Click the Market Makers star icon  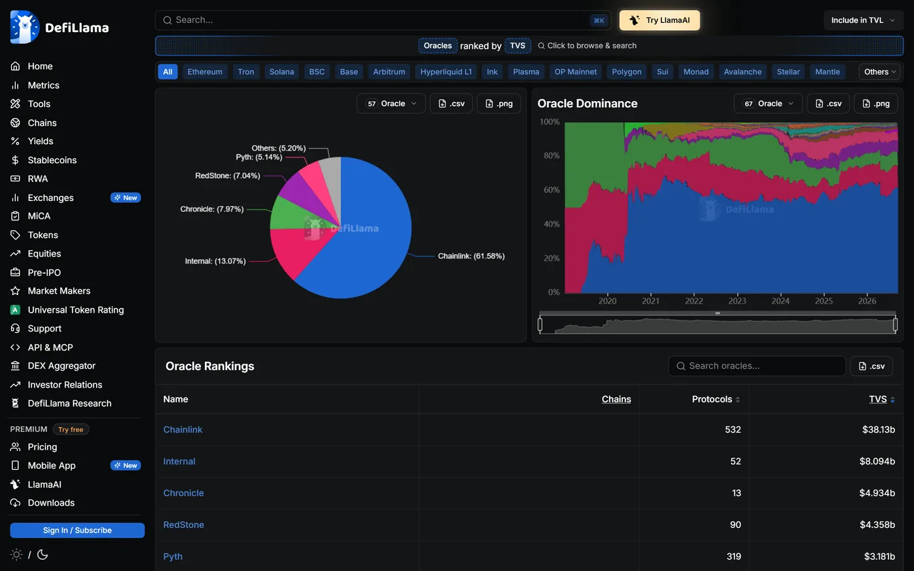pyautogui.click(x=15, y=291)
